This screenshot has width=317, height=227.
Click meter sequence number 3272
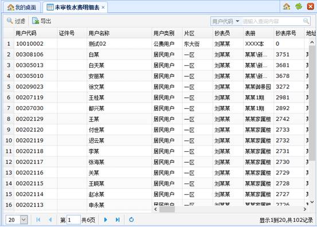tap(283, 87)
